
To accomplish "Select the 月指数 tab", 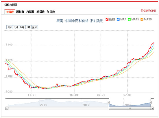I will coord(30,12).
